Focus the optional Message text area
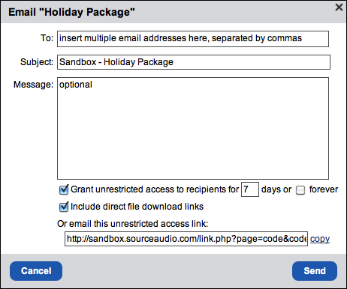 click(x=193, y=128)
